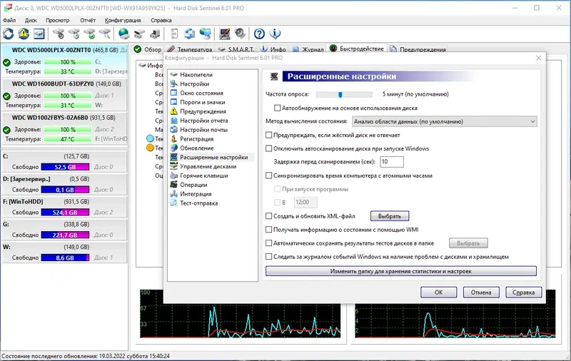Open Окно состояния settings page
This screenshot has width=571, height=361.
(x=201, y=93)
